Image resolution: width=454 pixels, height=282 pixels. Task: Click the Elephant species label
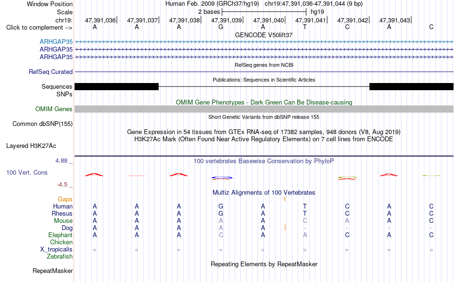click(61, 235)
